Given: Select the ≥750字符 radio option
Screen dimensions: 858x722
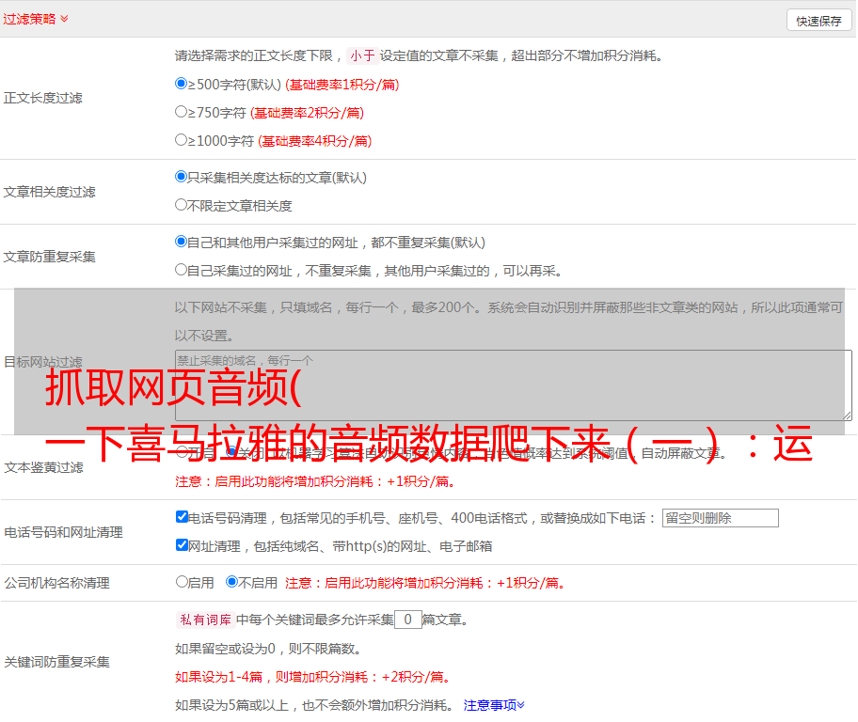Looking at the screenshot, I should click(181, 112).
